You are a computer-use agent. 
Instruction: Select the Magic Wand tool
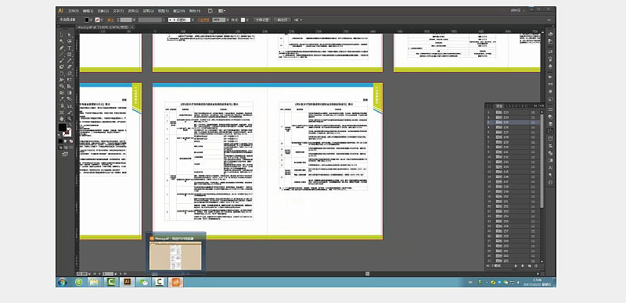pyautogui.click(x=62, y=41)
